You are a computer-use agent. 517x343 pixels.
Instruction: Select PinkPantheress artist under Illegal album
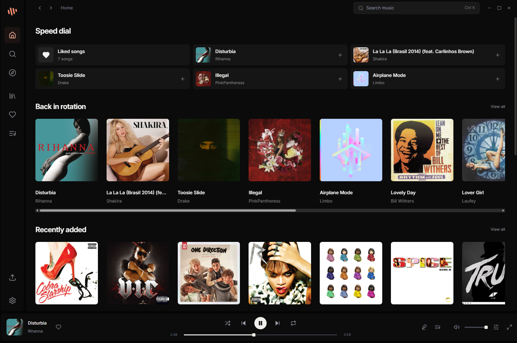264,201
